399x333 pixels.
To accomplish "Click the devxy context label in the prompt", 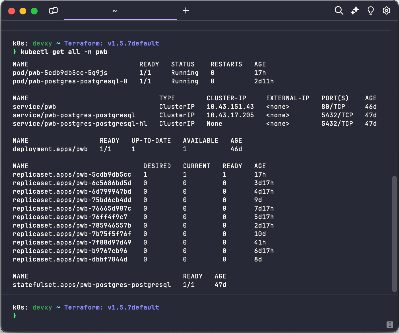I will click(42, 43).
